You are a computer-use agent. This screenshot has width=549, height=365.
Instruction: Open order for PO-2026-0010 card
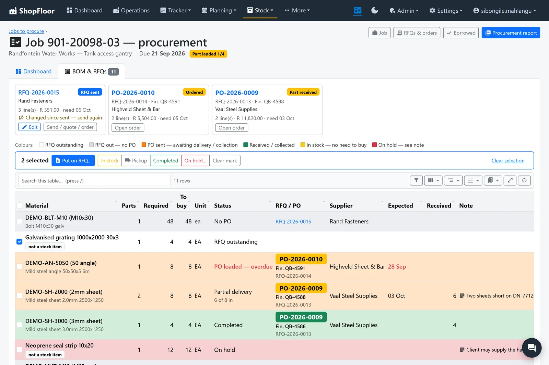pos(128,128)
